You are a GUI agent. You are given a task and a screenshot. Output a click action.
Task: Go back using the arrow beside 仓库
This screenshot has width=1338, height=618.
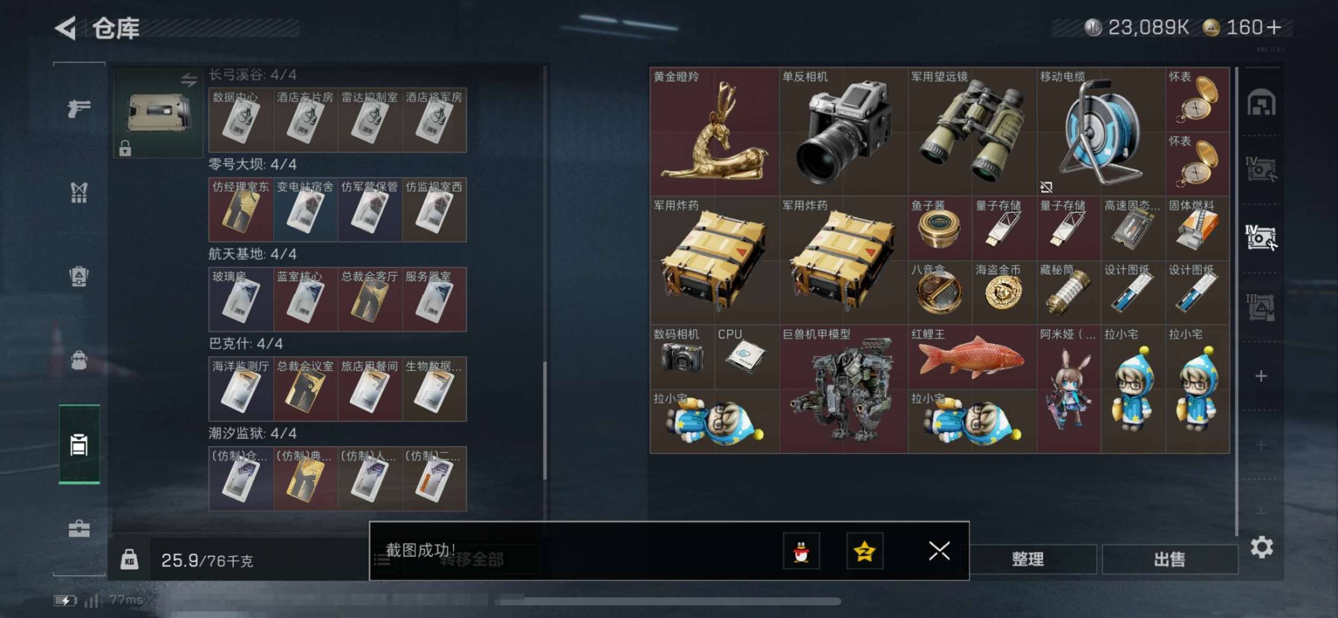(66, 28)
